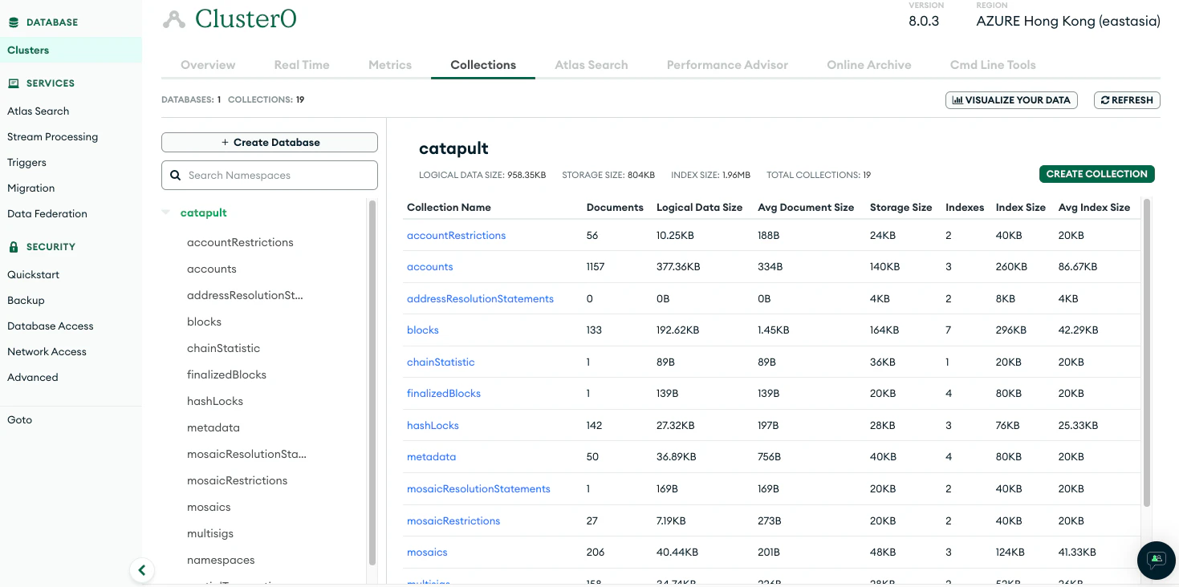Viewport: 1179px width, 587px height.
Task: Open metadata link in collections table
Action: click(431, 457)
